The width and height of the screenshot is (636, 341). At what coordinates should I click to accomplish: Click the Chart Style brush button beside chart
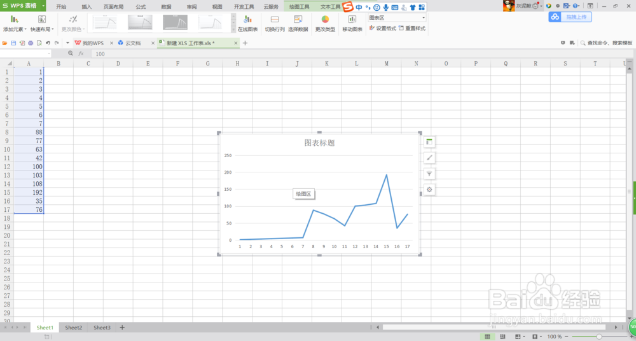coord(429,158)
